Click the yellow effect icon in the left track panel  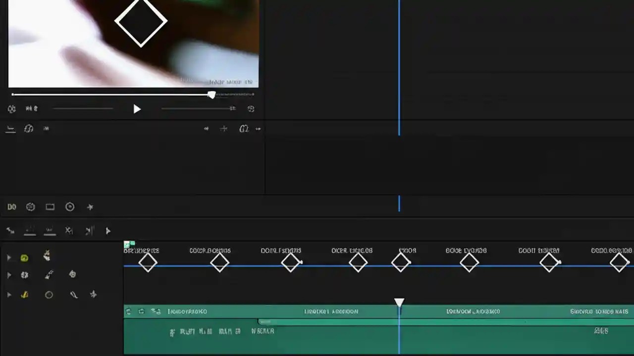coord(24,258)
